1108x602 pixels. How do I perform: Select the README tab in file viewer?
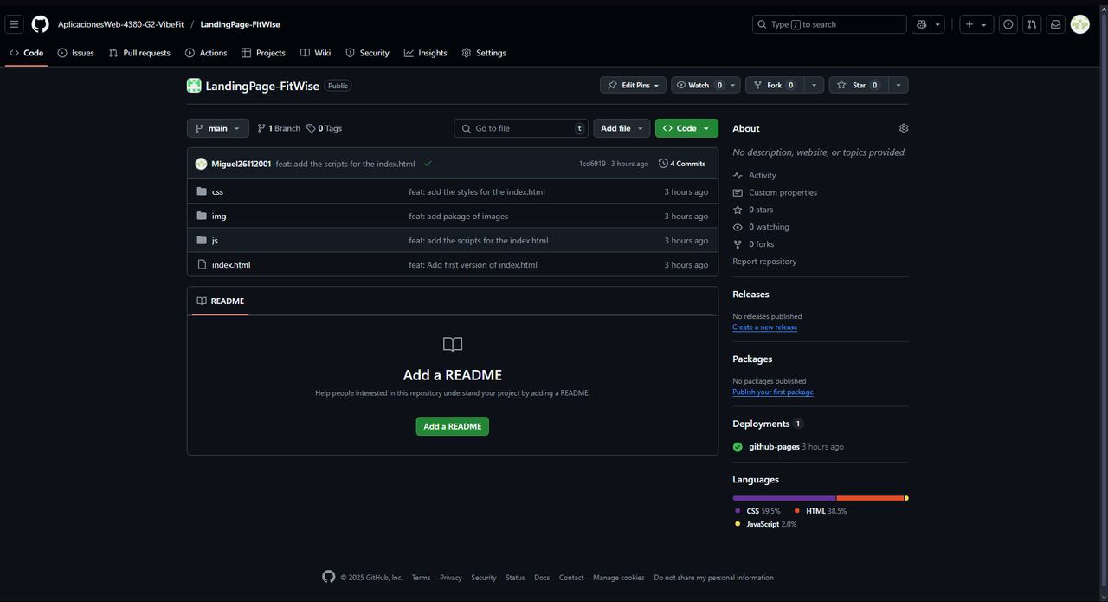(221, 301)
